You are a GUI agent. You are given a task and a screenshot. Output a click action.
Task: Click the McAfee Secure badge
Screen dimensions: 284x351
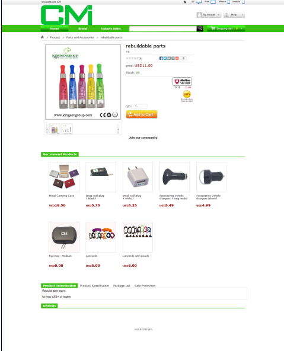point(182,82)
